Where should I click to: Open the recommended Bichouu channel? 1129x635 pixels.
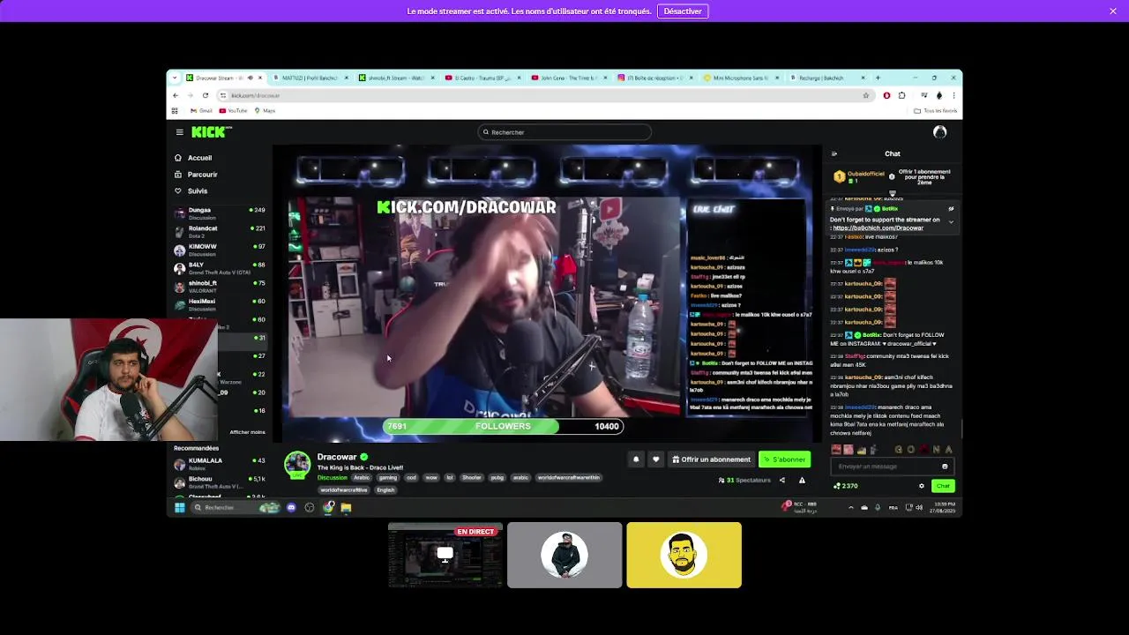coord(220,482)
